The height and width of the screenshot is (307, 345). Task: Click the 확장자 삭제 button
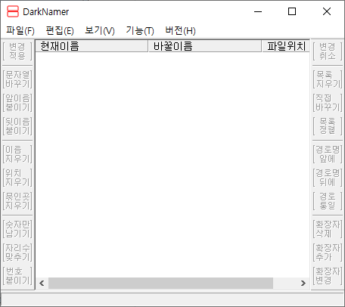(328, 229)
